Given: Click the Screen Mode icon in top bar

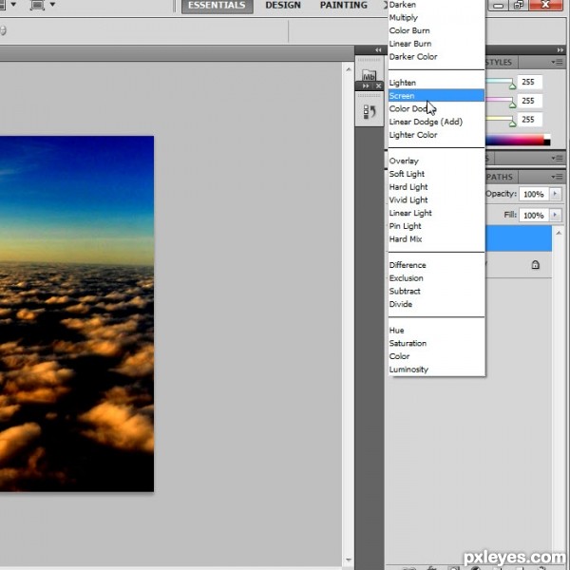Looking at the screenshot, I should click(37, 5).
